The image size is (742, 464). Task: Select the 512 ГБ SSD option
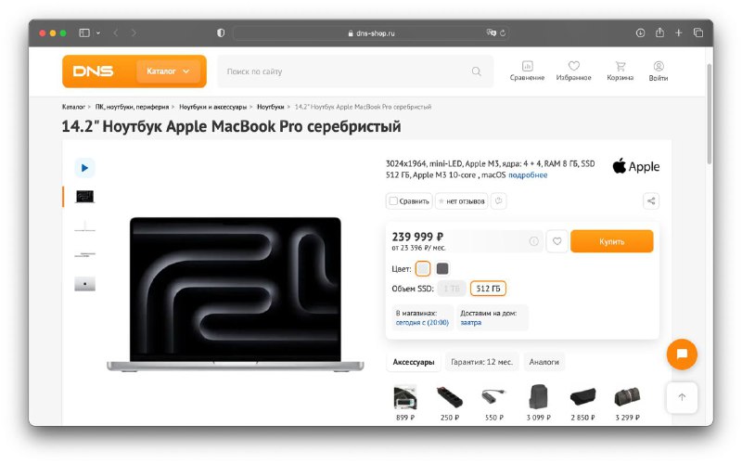[x=488, y=289]
